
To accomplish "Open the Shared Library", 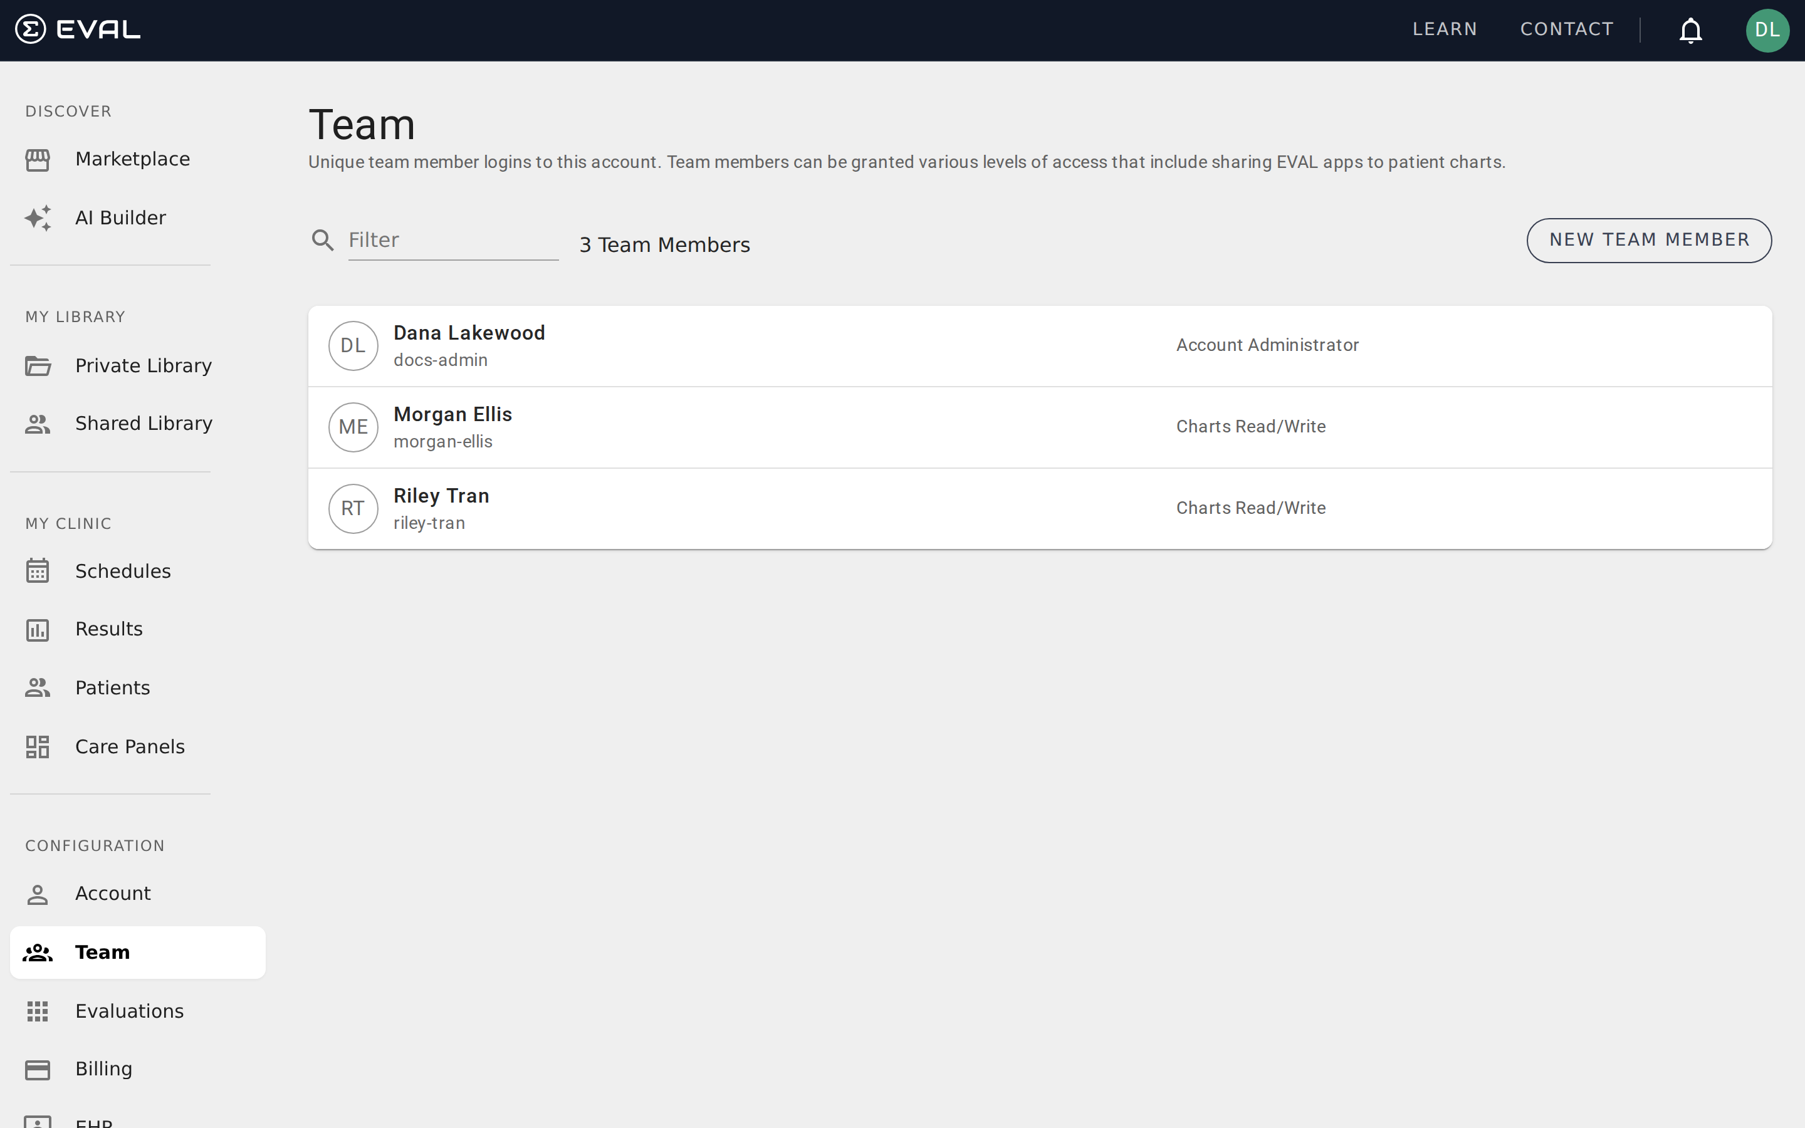I will click(143, 423).
